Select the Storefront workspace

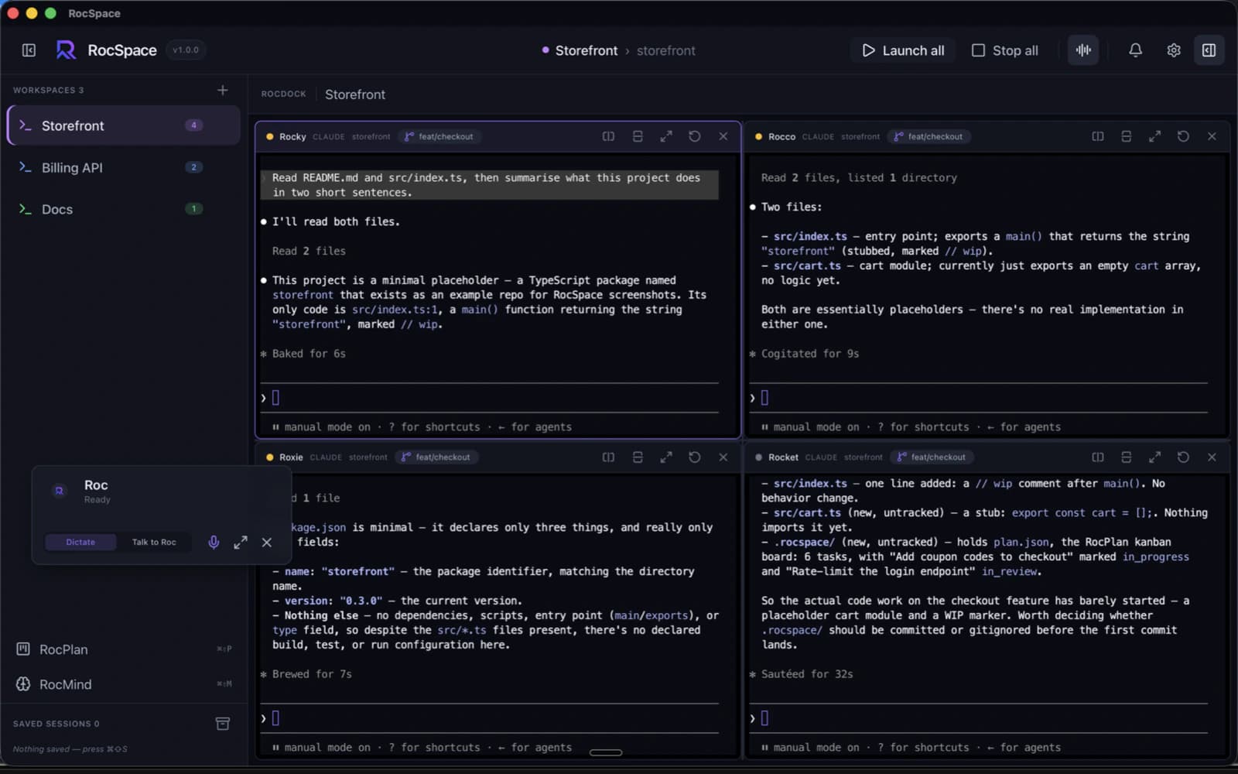(x=124, y=125)
